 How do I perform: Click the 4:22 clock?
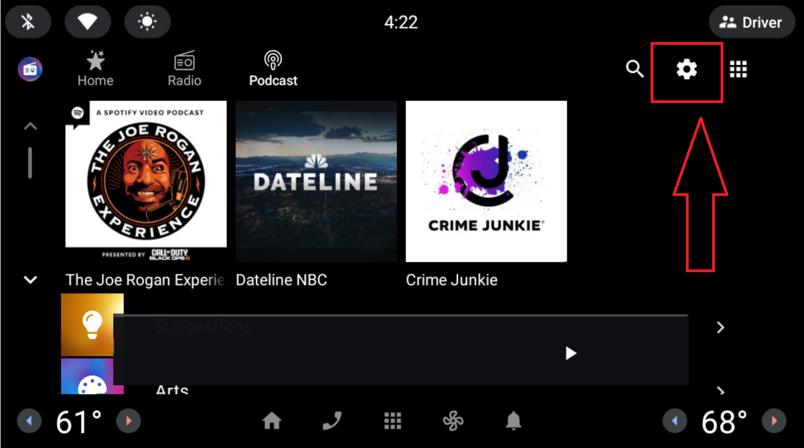pyautogui.click(x=401, y=22)
